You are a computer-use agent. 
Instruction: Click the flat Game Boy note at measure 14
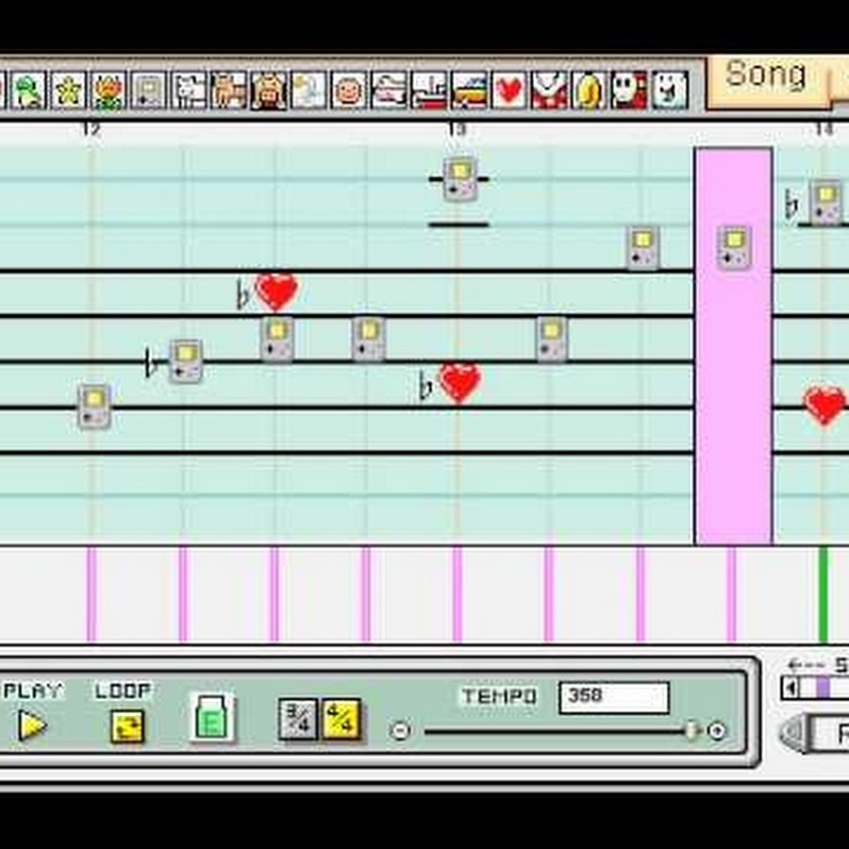pos(825,202)
